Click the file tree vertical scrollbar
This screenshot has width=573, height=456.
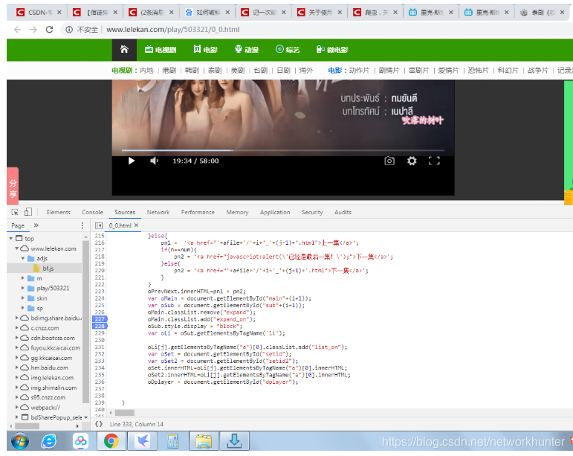(86, 322)
